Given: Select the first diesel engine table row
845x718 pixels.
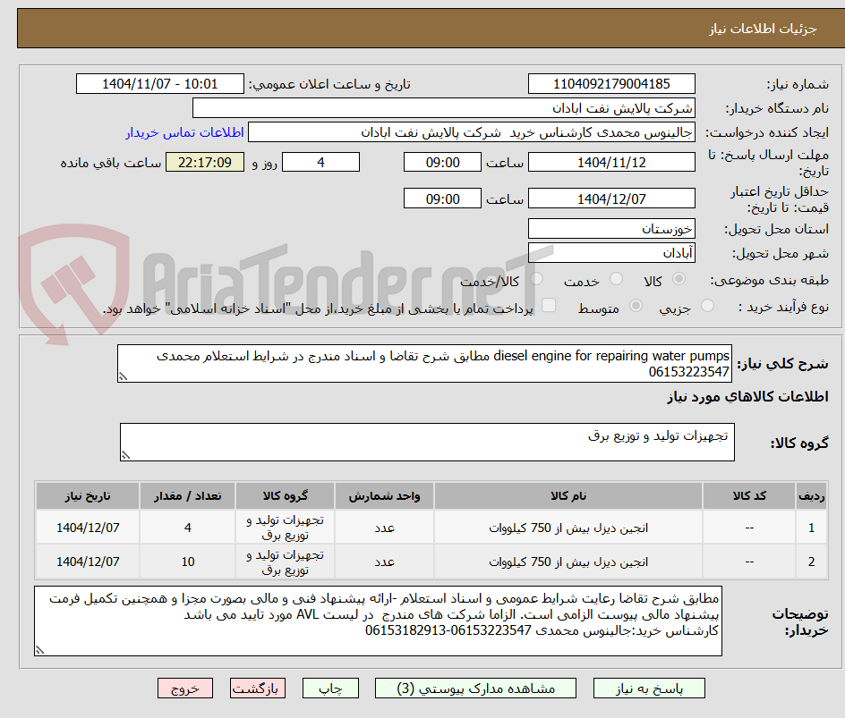Looking at the screenshot, I should [421, 527].
